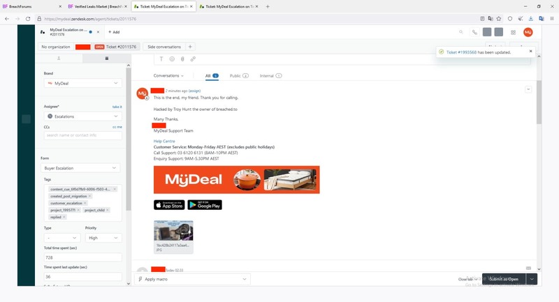
Task: Select the Public conversations tab
Action: [x=239, y=76]
